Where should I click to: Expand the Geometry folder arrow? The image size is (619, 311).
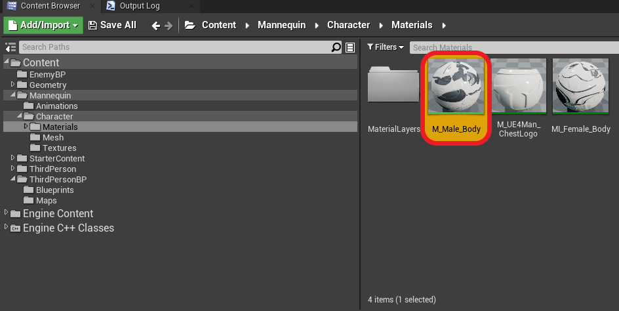point(12,84)
